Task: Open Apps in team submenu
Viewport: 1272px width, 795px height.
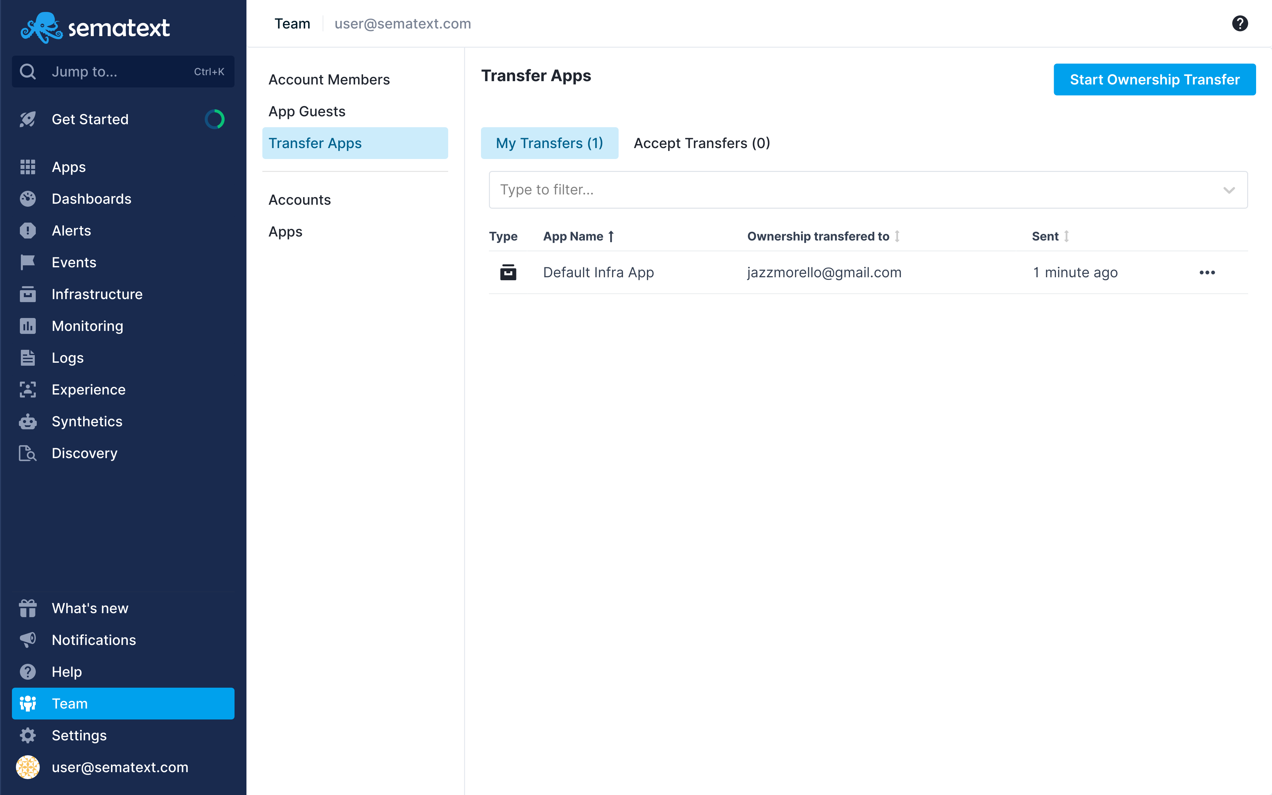Action: pos(286,232)
